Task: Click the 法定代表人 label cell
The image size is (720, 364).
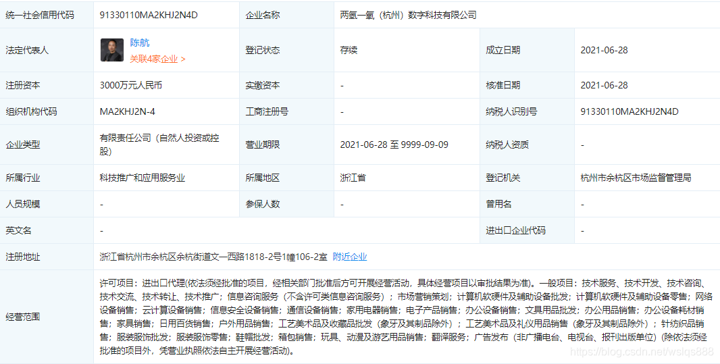Action: tap(47, 50)
